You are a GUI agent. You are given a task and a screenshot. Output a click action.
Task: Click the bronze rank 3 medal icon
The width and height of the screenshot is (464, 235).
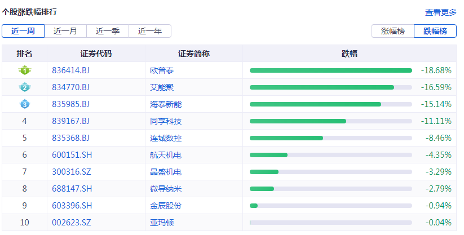(x=24, y=104)
